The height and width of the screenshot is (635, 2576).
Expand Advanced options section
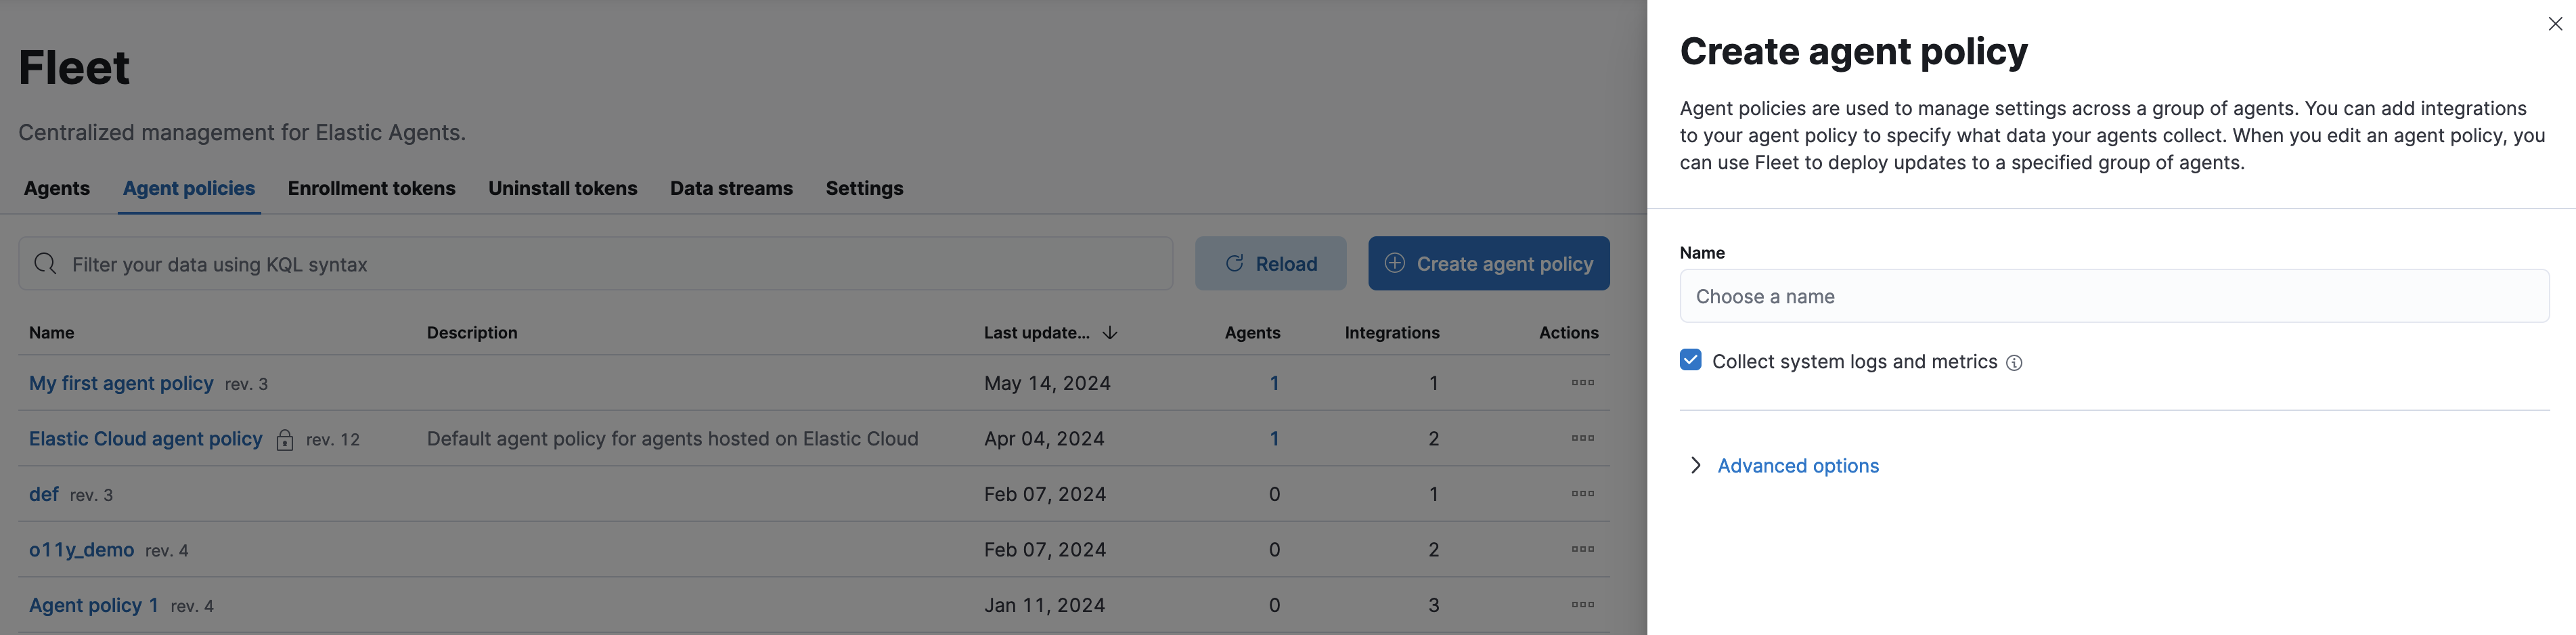pos(1797,466)
